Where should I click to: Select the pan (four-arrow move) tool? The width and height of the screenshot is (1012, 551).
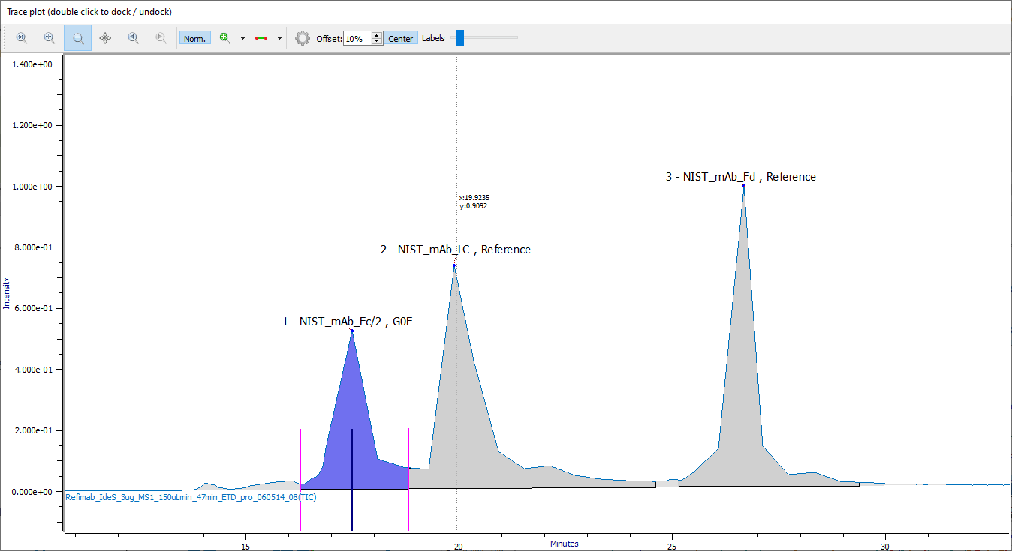105,38
